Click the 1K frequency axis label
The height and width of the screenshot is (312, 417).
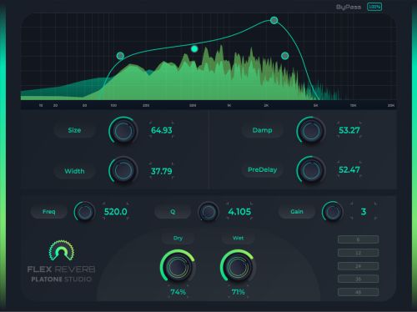click(x=229, y=105)
